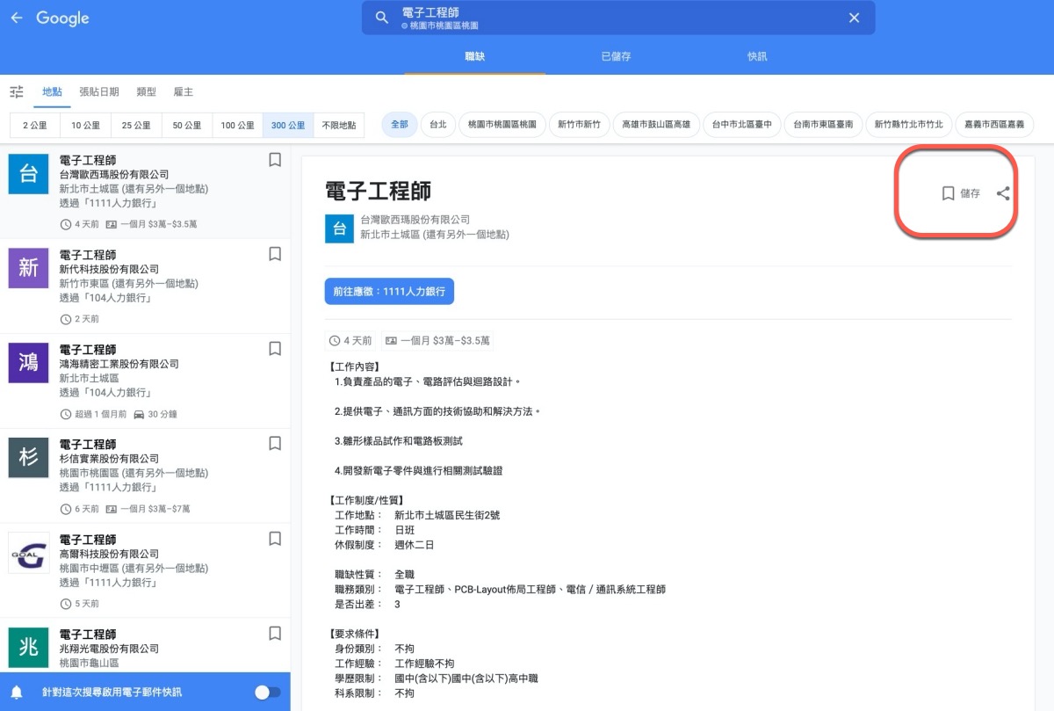Expand the 雇主 filter
This screenshot has height=711, width=1054.
click(183, 92)
